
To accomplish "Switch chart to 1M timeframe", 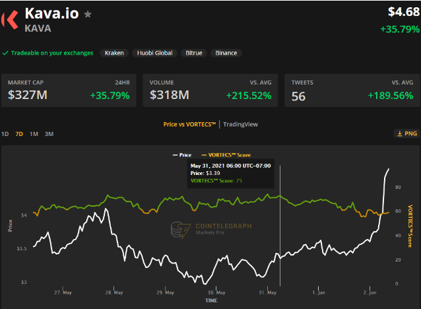I will (x=34, y=134).
